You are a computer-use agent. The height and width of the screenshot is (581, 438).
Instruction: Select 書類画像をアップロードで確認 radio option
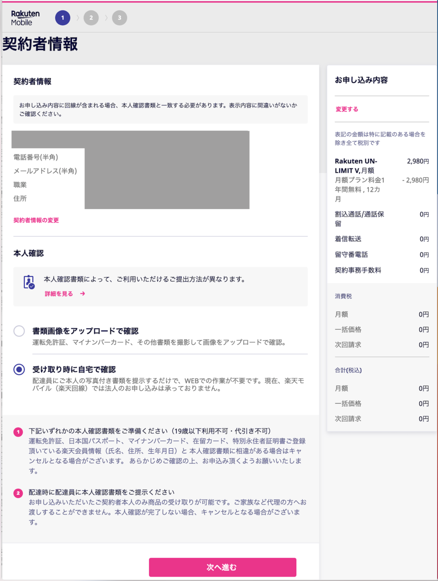point(19,331)
